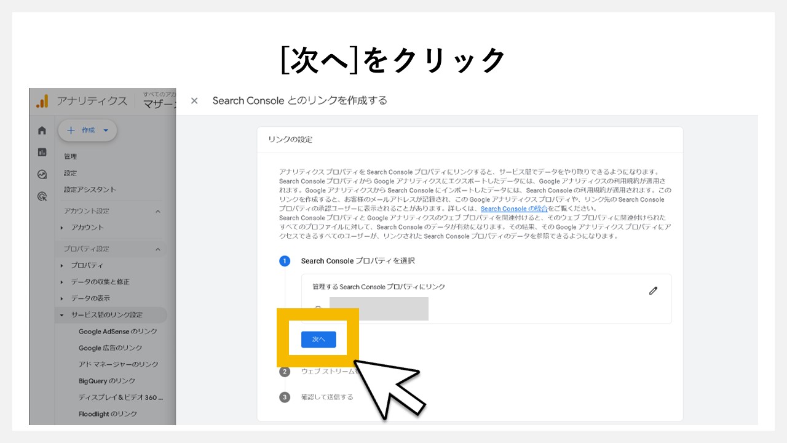Collapse the アカウント設定 section

coord(158,211)
